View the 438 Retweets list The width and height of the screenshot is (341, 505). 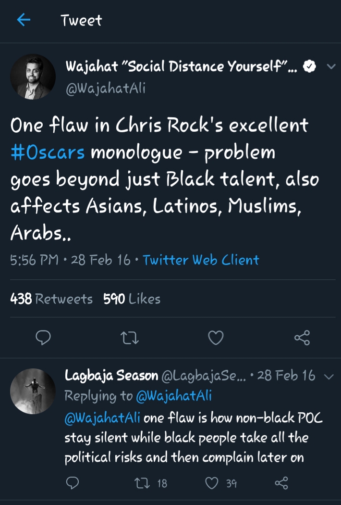(51, 299)
